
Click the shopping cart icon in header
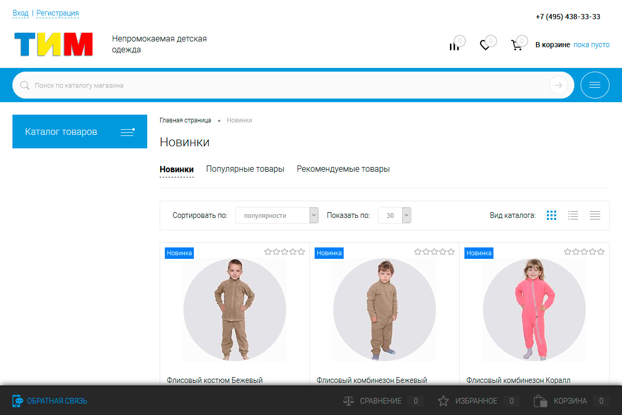[516, 46]
